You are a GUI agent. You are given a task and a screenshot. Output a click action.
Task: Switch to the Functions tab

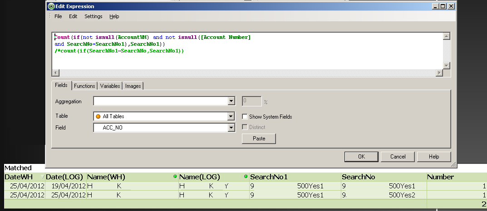[x=84, y=86]
